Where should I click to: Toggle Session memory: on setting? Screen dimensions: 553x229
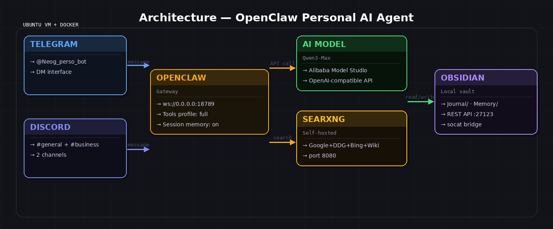185,124
